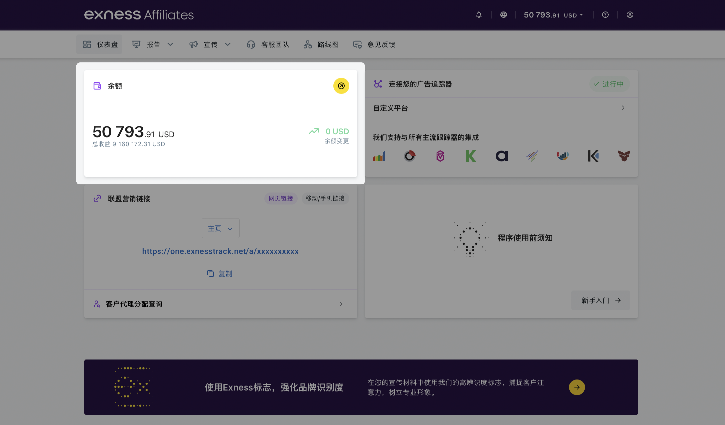Image resolution: width=725 pixels, height=425 pixels.
Task: Click the dotted Exness logo graphic in banner
Action: coord(134,387)
